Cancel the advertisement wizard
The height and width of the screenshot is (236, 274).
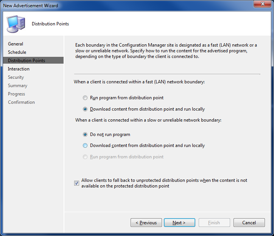tap(249, 222)
